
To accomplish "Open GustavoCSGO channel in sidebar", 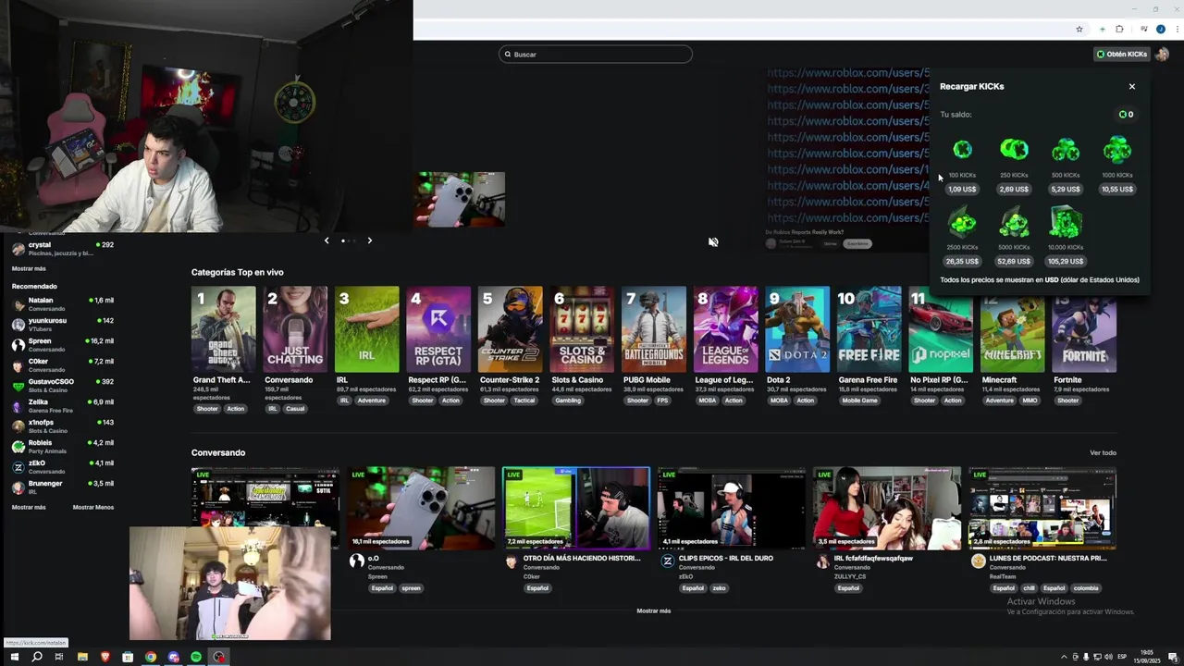I will (x=62, y=385).
